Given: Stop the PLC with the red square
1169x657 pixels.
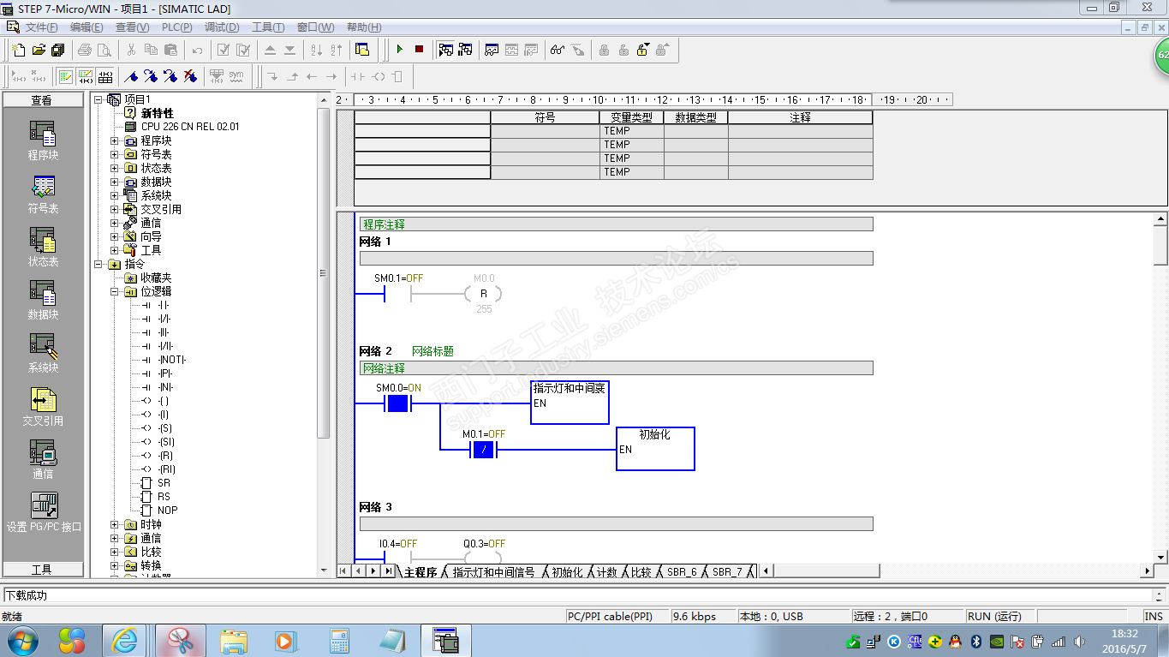Looking at the screenshot, I should click(419, 50).
